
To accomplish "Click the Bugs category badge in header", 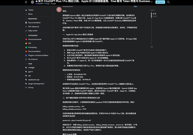I will click(47, 4).
